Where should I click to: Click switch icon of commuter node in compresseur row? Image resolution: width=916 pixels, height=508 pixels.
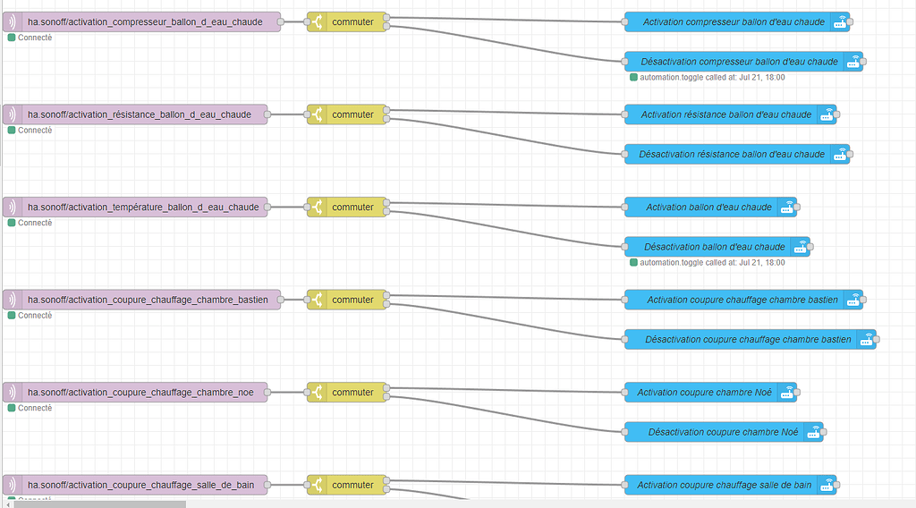(318, 22)
